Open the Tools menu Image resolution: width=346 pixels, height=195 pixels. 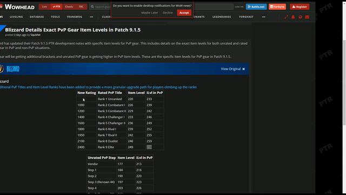55,17
